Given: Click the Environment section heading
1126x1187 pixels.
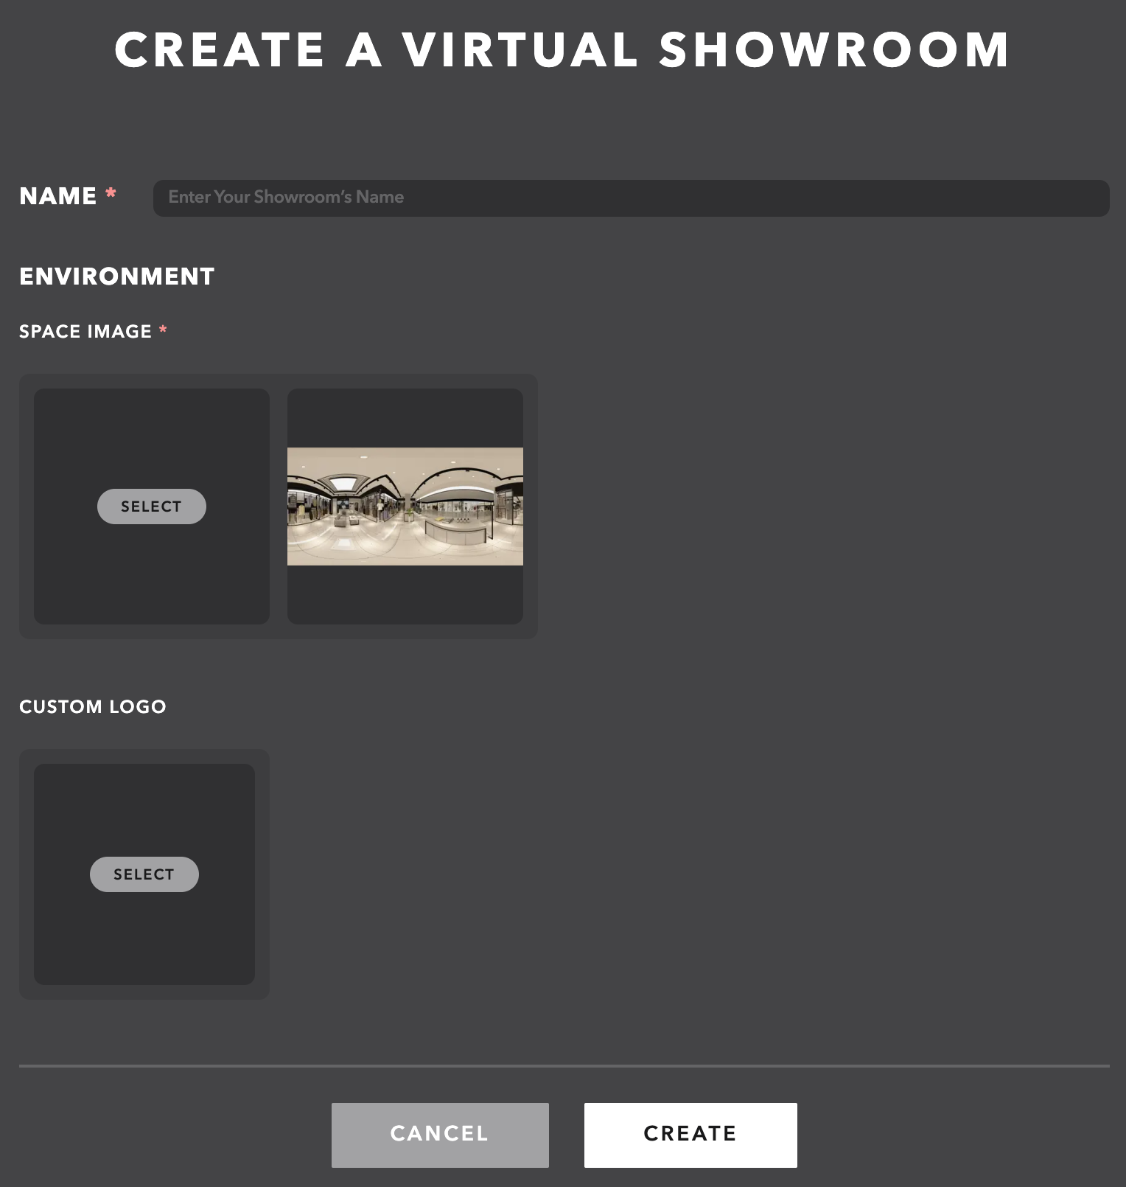Looking at the screenshot, I should pos(116,276).
